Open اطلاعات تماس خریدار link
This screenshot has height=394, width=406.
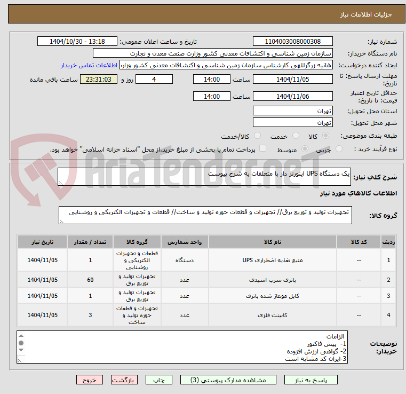[x=89, y=65]
